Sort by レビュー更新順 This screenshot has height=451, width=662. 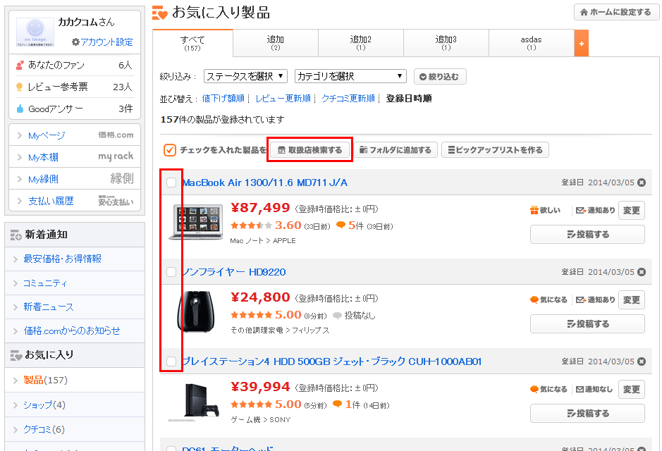(283, 99)
